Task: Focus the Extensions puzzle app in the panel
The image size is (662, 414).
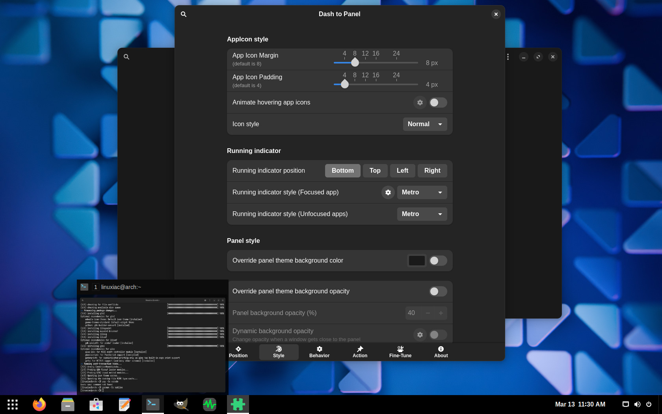Action: [x=238, y=405]
